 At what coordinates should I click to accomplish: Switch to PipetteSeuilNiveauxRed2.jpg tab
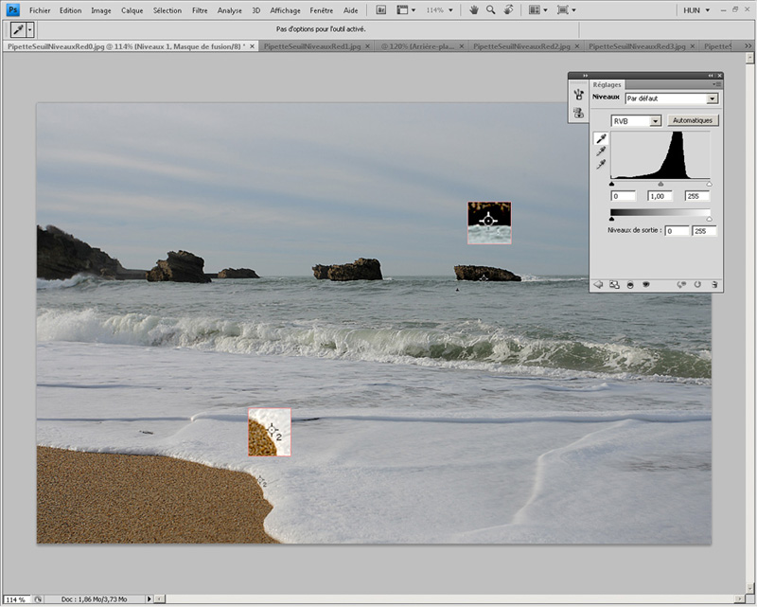[521, 46]
